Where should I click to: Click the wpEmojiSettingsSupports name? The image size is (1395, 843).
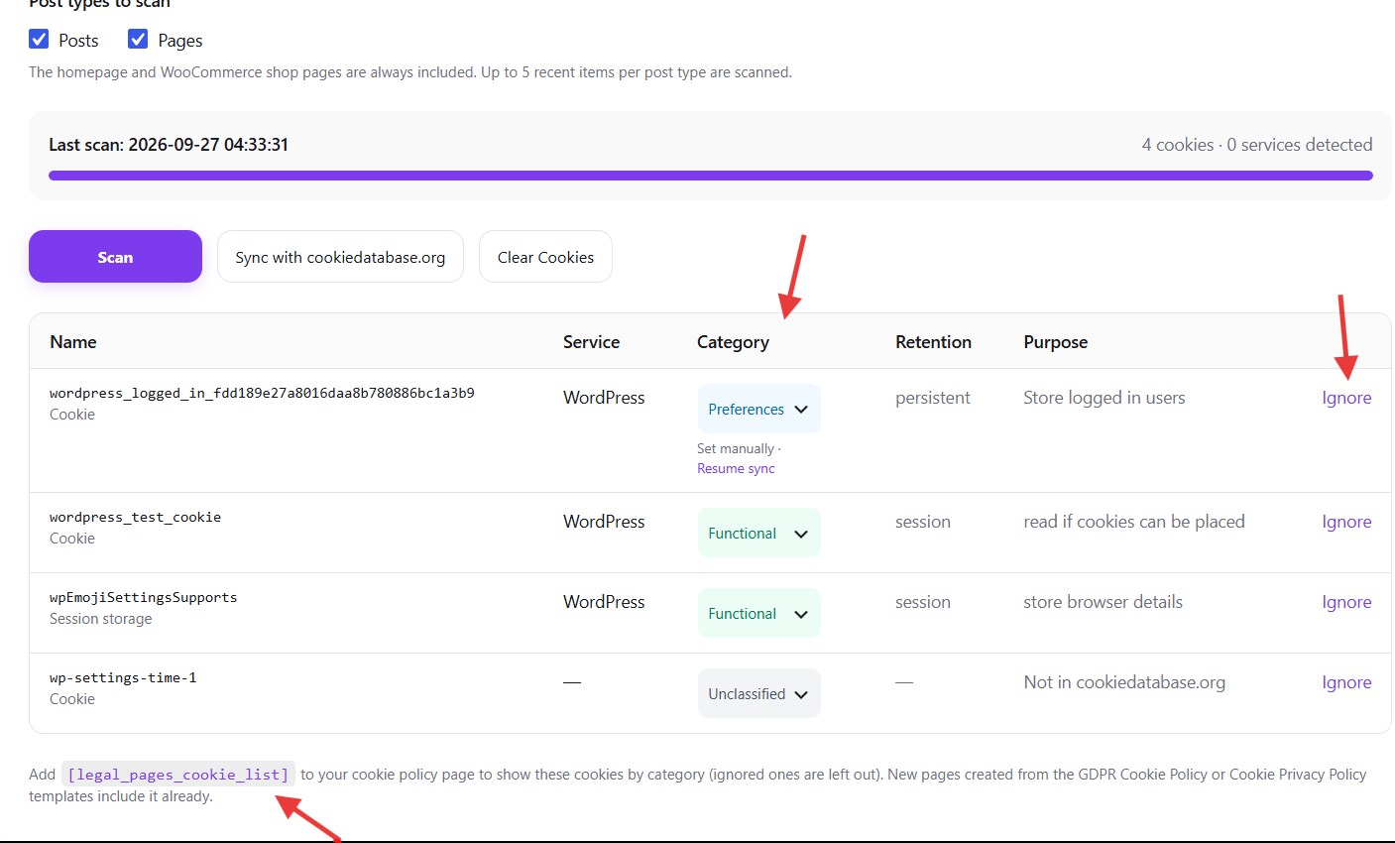[143, 597]
